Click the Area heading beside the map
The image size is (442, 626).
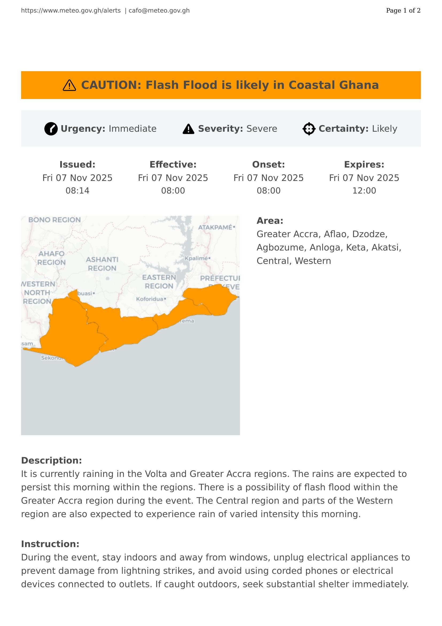270,221
